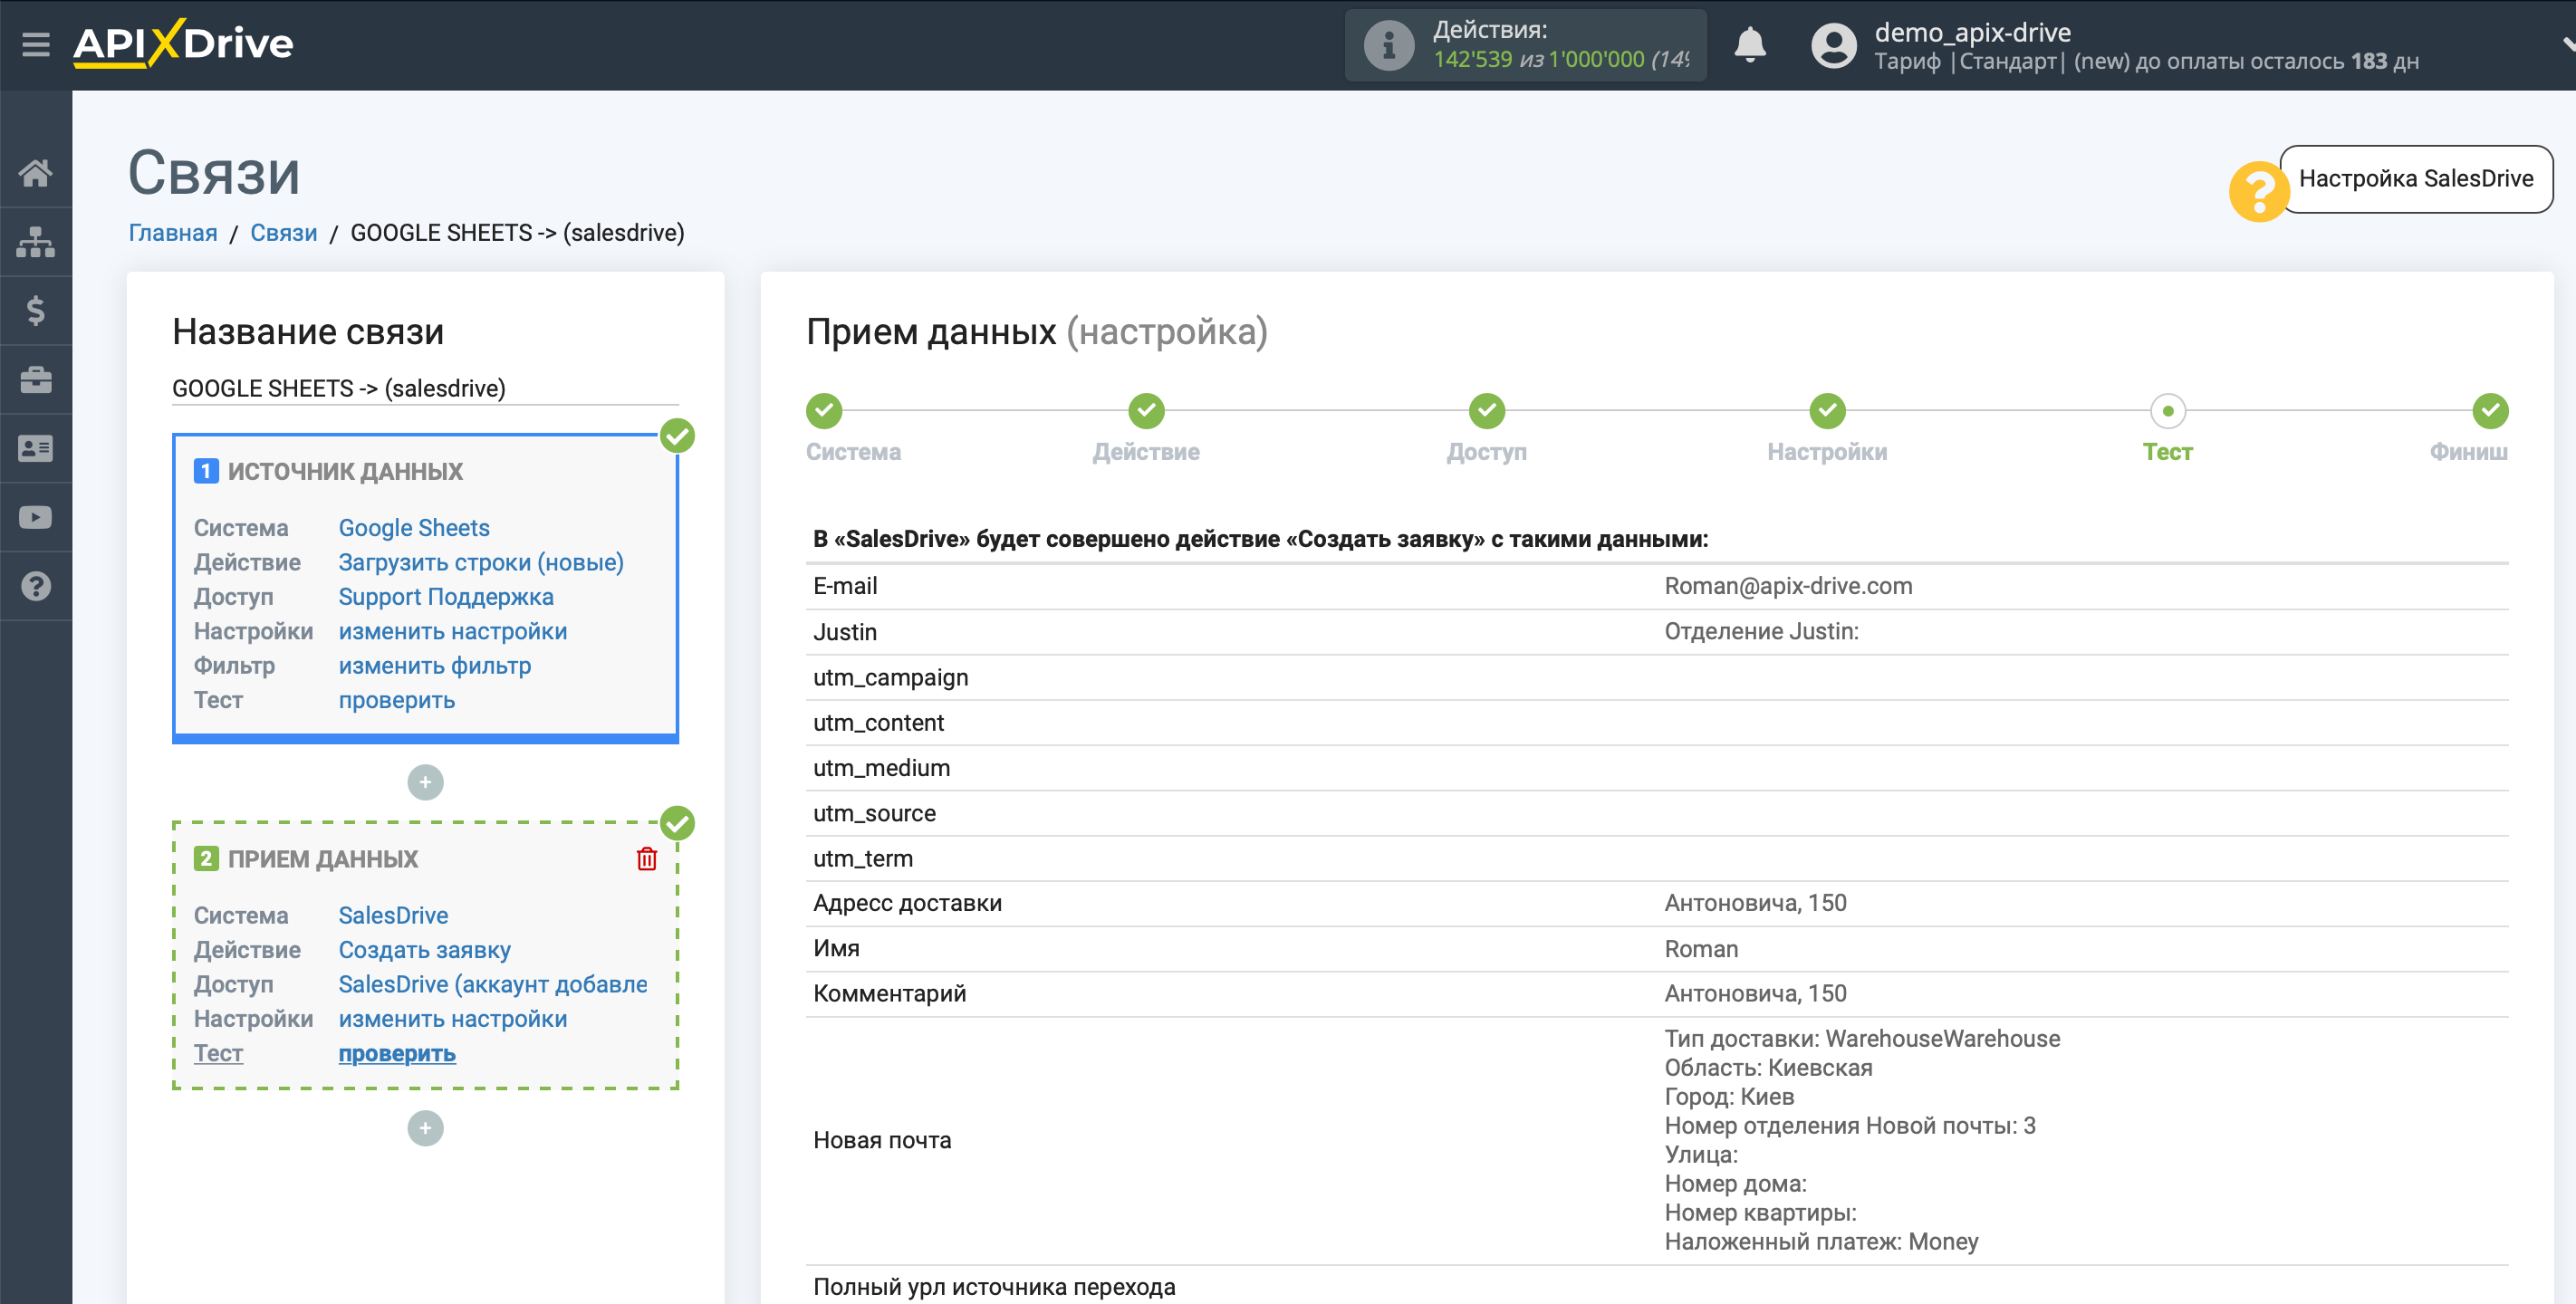Open the contact card icon in the sidebar
Viewport: 2576px width, 1304px height.
(x=36, y=449)
